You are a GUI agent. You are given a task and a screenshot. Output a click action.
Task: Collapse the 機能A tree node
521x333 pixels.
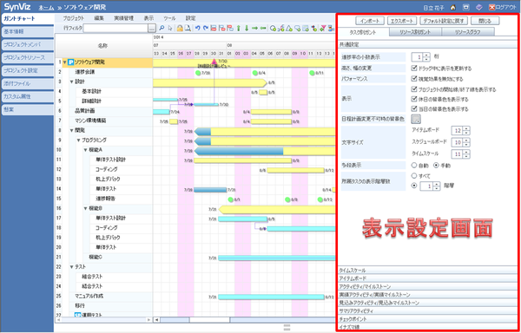(x=85, y=150)
